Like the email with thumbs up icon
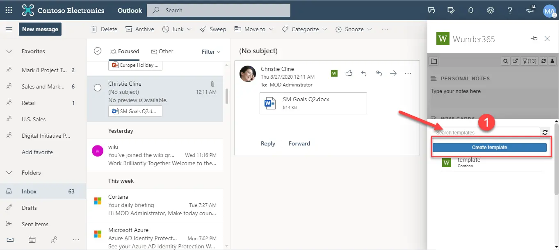559x250 pixels. pyautogui.click(x=349, y=73)
